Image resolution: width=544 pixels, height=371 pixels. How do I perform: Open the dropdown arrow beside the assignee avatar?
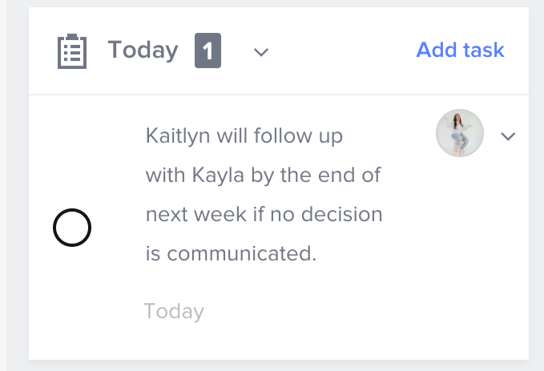click(x=507, y=136)
